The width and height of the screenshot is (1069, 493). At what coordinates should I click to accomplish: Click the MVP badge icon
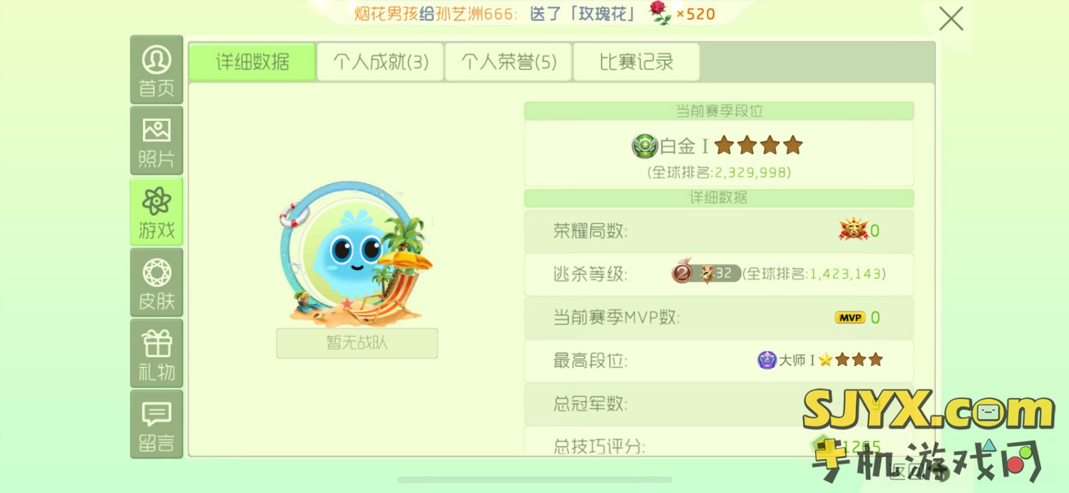[x=850, y=317]
